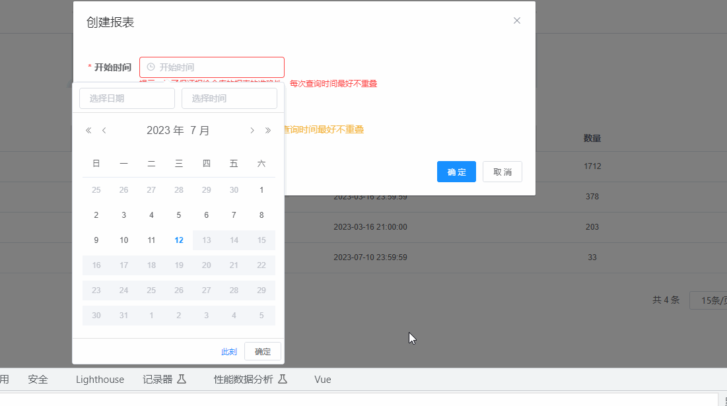The width and height of the screenshot is (727, 406).
Task: Click the calendar panel's 确定 button
Action: pyautogui.click(x=262, y=352)
